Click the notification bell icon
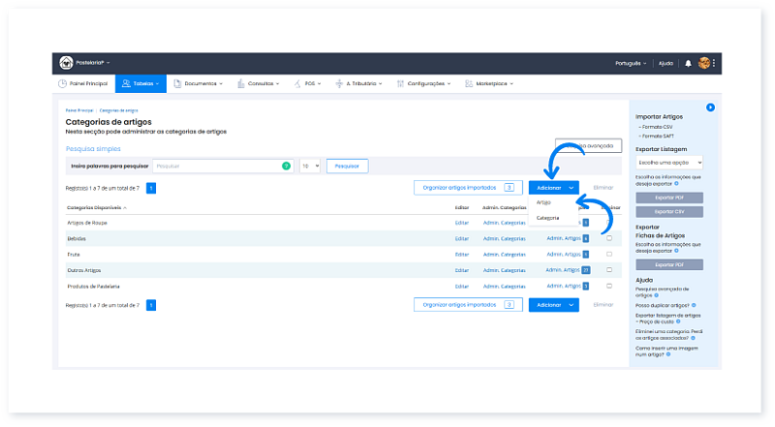775x427 pixels. coord(688,63)
